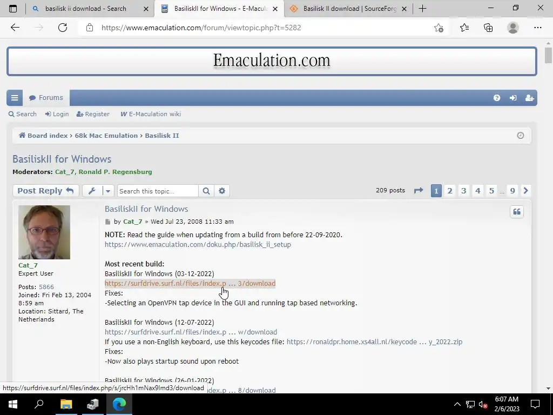Open Basilisk II breadcrumb link
This screenshot has width=553, height=415.
162,136
